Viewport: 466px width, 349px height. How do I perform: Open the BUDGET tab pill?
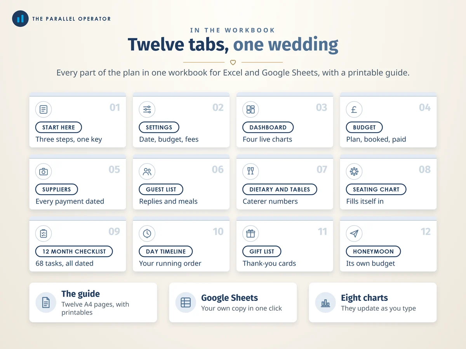pyautogui.click(x=364, y=127)
